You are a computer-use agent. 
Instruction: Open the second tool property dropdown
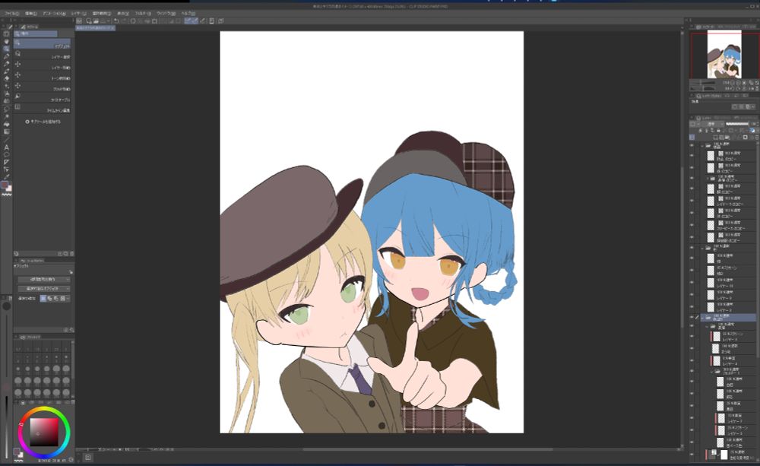44,289
